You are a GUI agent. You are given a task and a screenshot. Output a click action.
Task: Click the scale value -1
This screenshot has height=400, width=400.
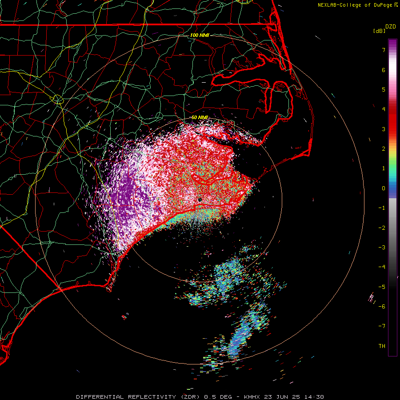tap(382, 208)
